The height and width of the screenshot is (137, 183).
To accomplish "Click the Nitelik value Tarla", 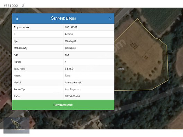I will 68,75.
